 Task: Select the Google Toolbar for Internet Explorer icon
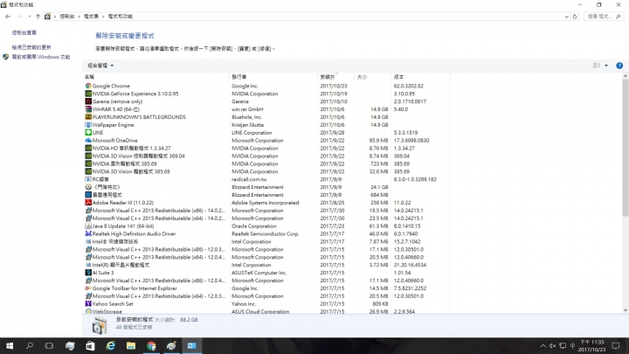pos(88,288)
